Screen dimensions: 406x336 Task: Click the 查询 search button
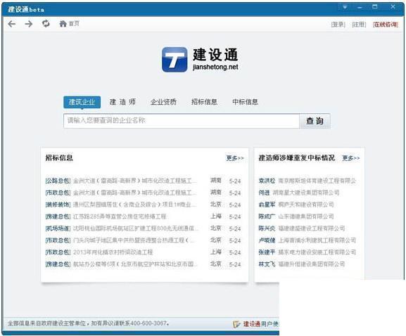pyautogui.click(x=315, y=121)
